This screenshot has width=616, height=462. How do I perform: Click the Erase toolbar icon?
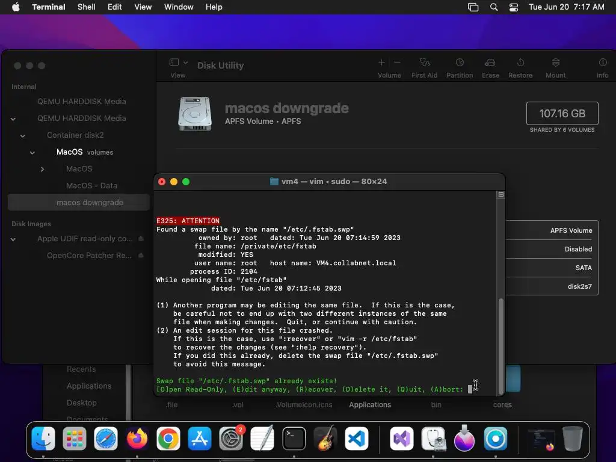pos(490,63)
